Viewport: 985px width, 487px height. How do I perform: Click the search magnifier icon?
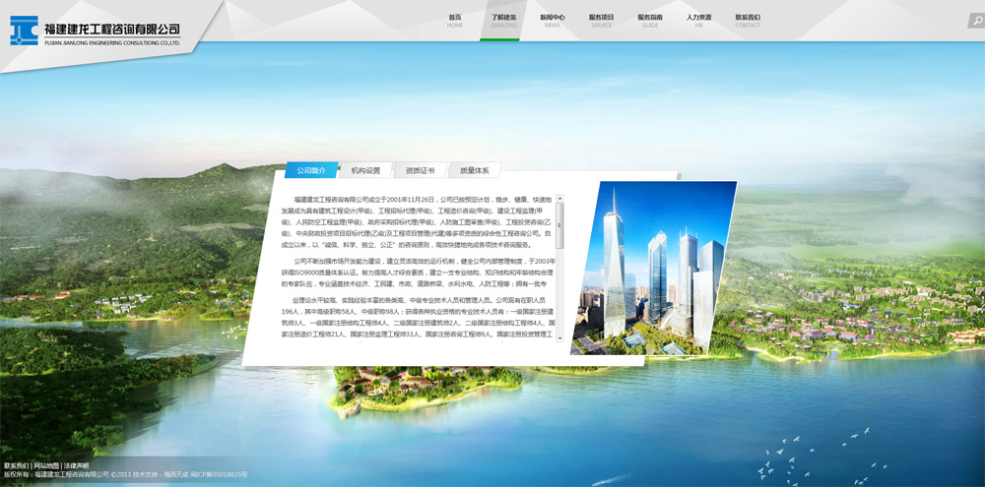[x=975, y=21]
